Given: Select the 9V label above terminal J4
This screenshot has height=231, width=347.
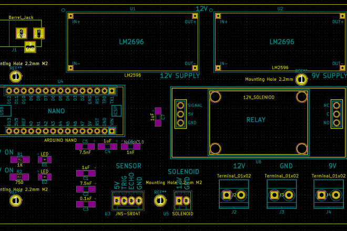Looking at the screenshot, I should (x=333, y=166).
